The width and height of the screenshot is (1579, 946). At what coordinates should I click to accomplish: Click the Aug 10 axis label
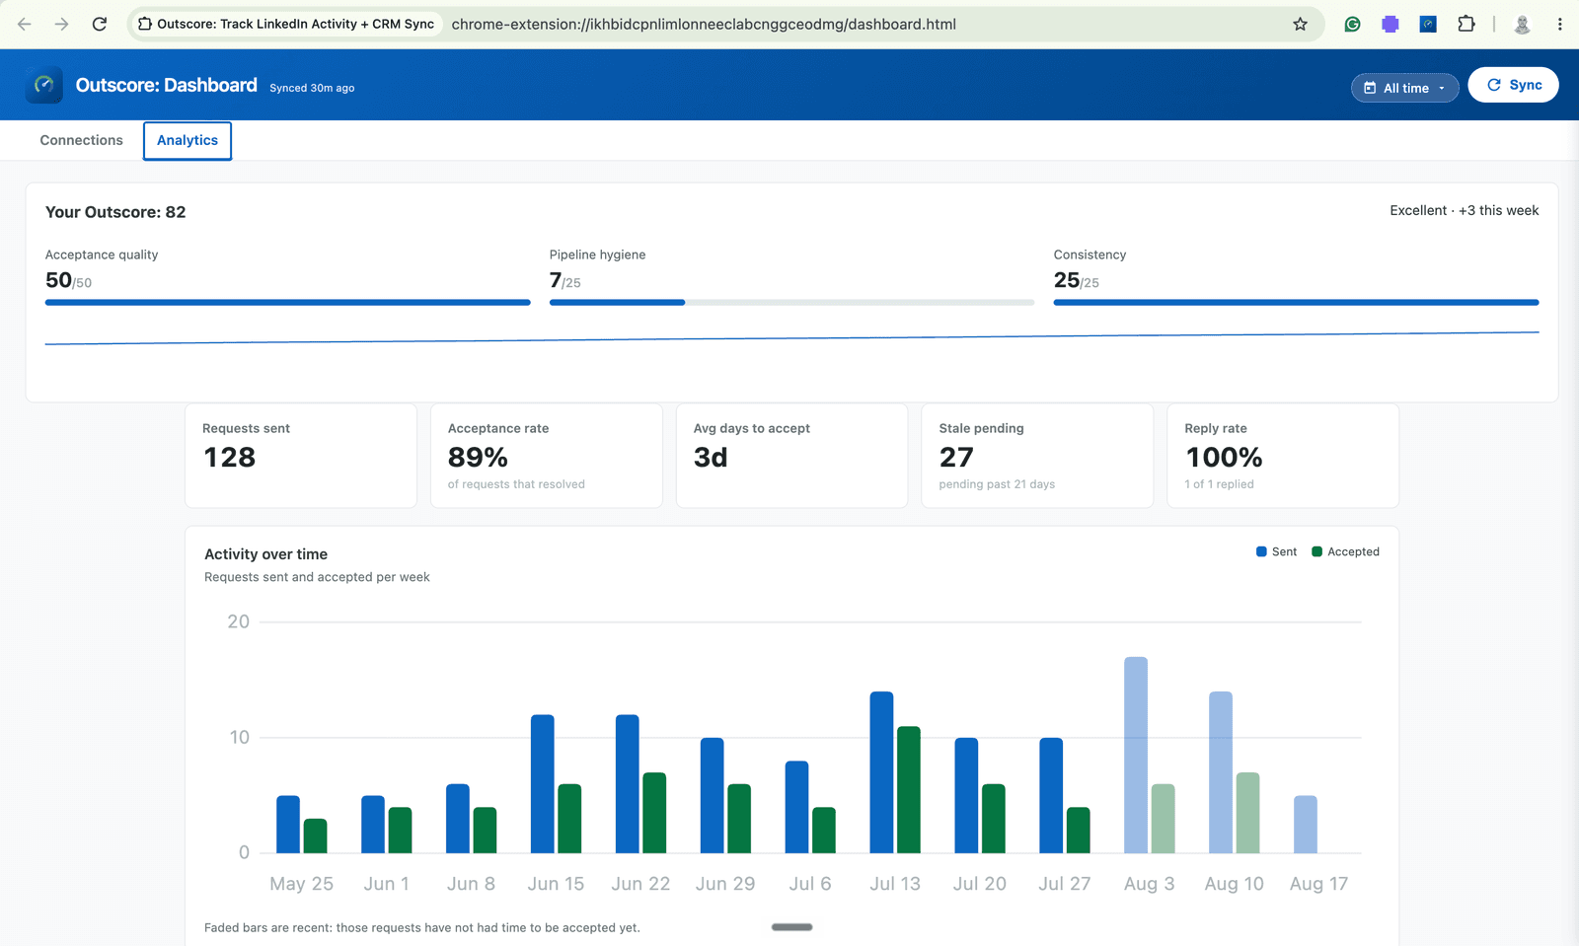click(x=1234, y=884)
